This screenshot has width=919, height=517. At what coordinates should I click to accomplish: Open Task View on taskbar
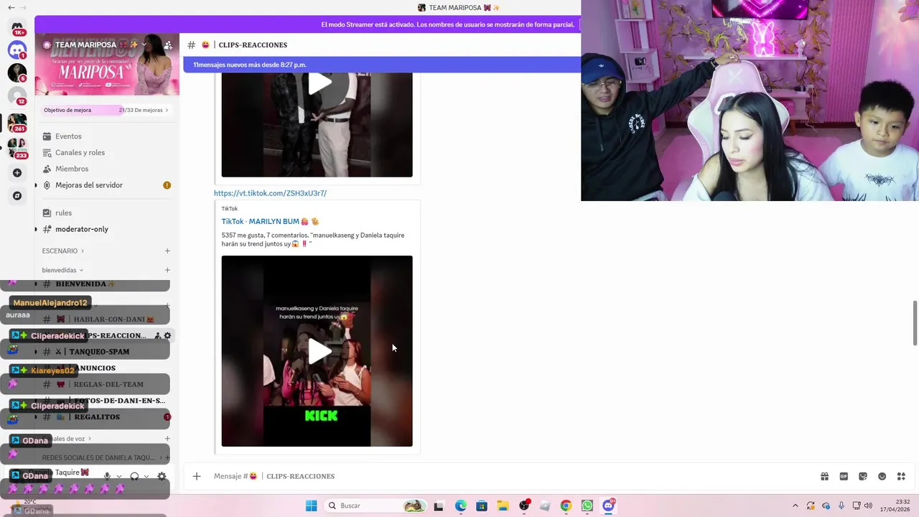(x=439, y=506)
